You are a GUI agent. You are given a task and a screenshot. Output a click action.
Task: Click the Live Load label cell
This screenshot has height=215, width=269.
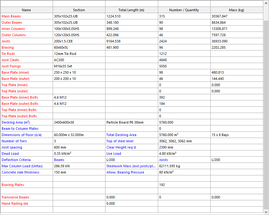(x=132, y=154)
